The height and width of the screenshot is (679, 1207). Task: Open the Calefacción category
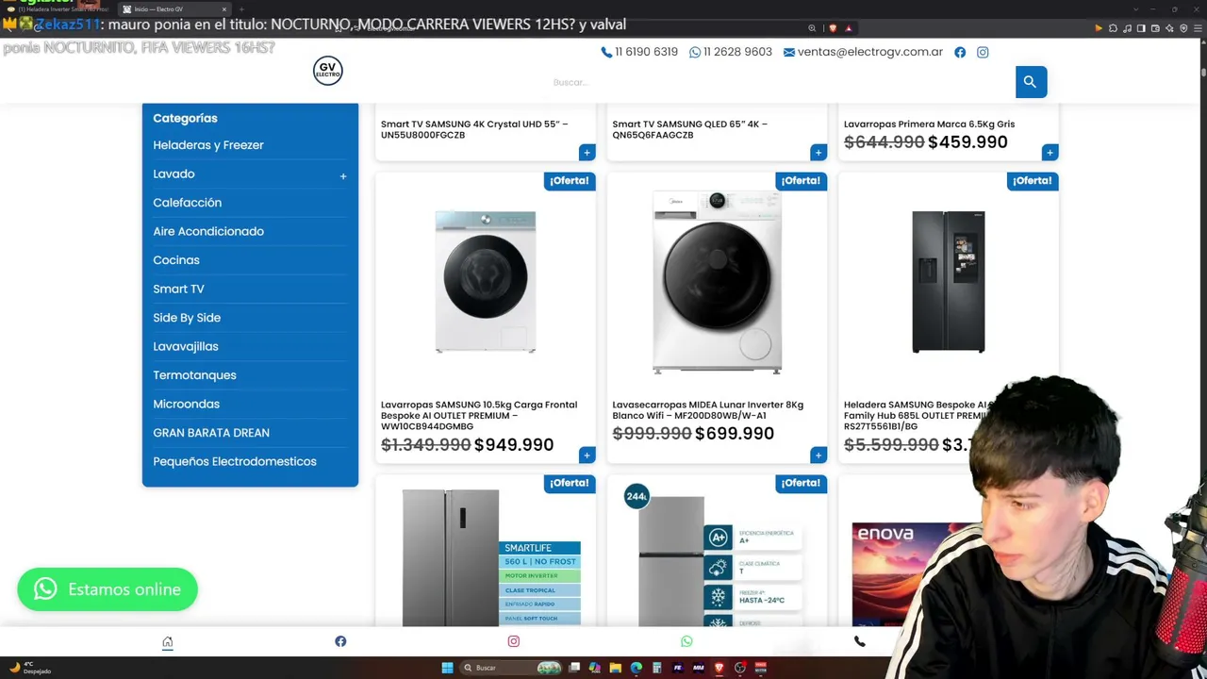[188, 203]
